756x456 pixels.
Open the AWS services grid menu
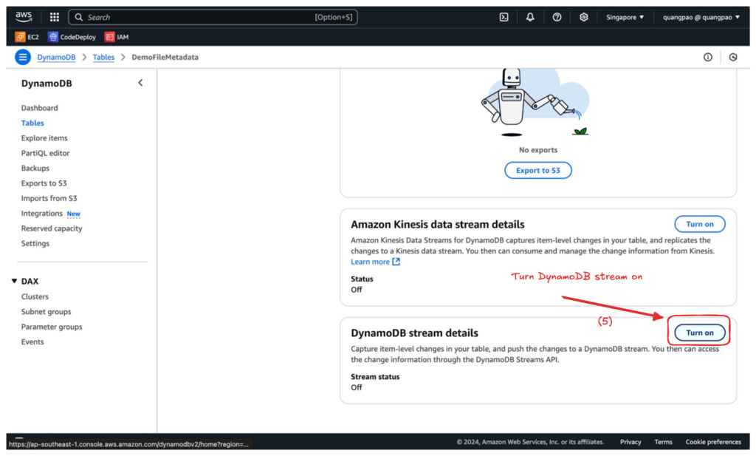pyautogui.click(x=55, y=17)
